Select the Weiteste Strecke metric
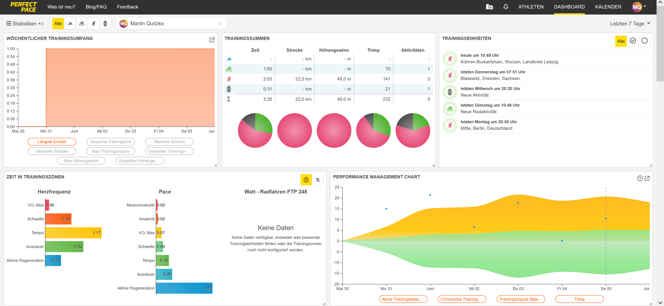Screen dimensions: 664x306 [x=169, y=142]
